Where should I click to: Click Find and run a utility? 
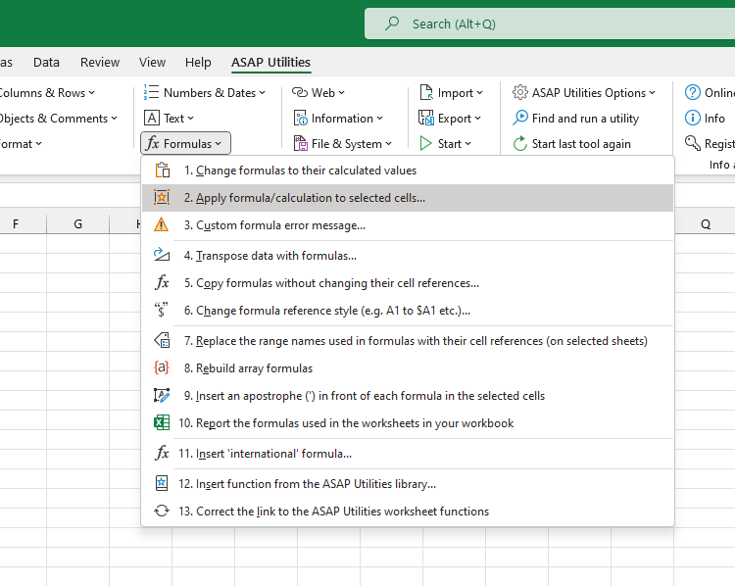point(576,119)
